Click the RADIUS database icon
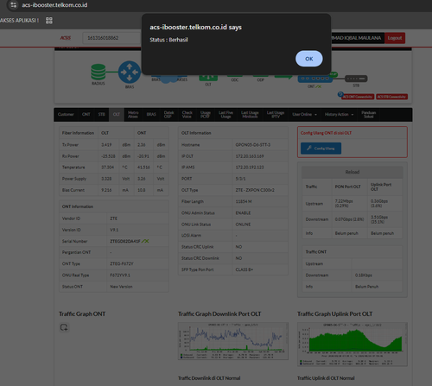The height and width of the screenshot is (386, 432). point(98,72)
